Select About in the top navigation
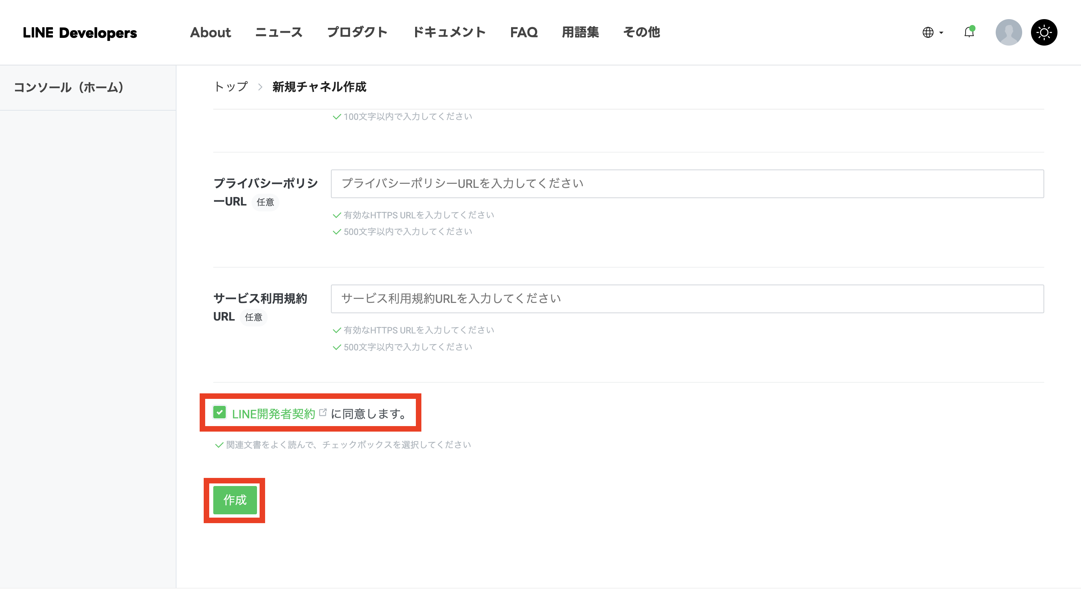Screen dimensions: 1081x611 [210, 32]
